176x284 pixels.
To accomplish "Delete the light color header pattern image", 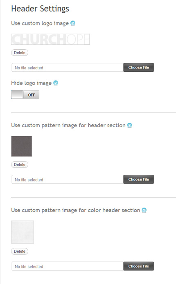I will 20,252.
